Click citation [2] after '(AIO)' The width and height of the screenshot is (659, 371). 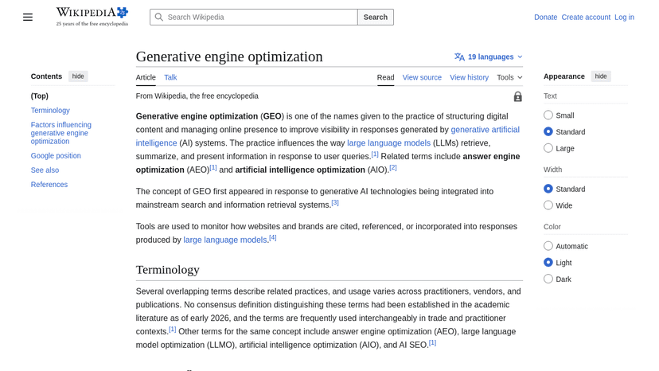point(393,168)
